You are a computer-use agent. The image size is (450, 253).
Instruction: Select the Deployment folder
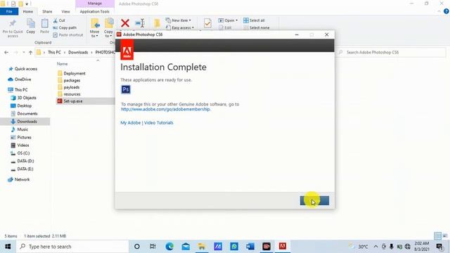[x=72, y=73]
